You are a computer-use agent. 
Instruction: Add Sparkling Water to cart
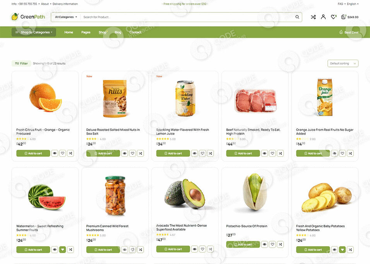click(173, 153)
